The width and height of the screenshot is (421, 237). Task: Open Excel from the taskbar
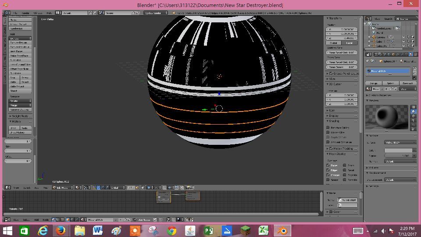(x=264, y=230)
